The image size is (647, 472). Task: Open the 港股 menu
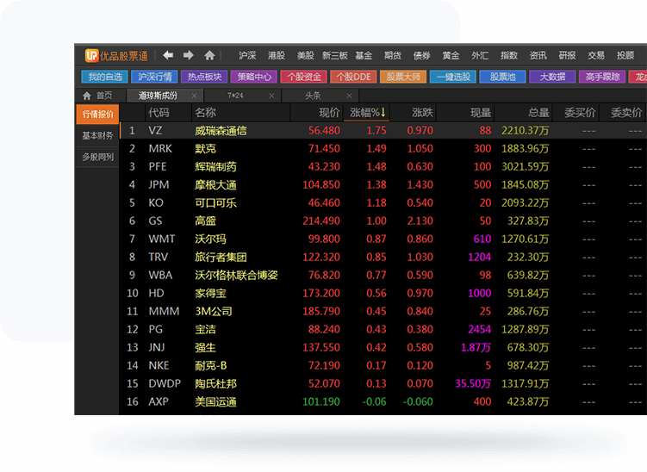276,55
